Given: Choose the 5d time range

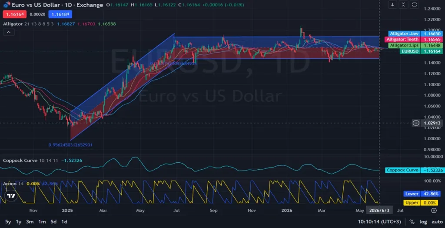Looking at the screenshot, I should (x=53, y=222).
